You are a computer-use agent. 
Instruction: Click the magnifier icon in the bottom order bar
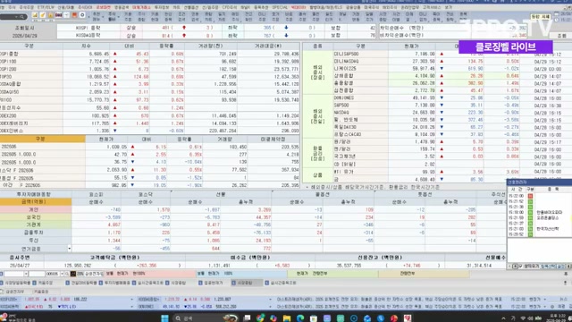[x=67, y=274]
